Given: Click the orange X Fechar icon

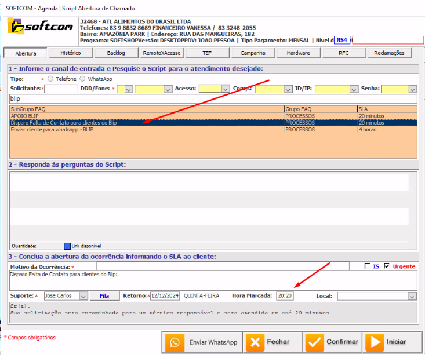Looking at the screenshot, I should click(x=255, y=342).
